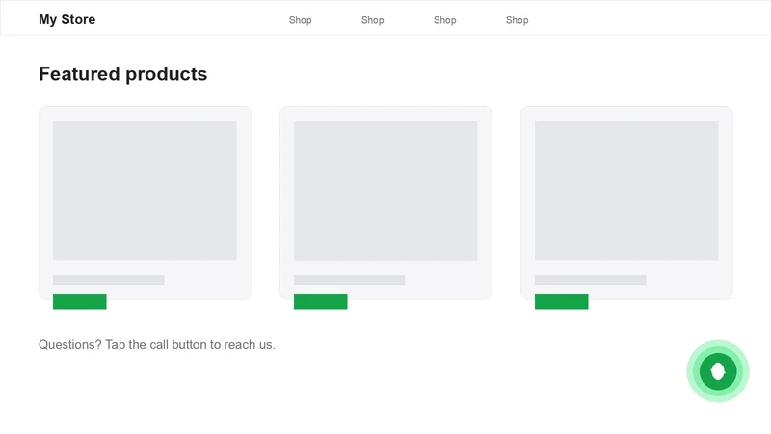View the middle featured product image

click(x=385, y=190)
